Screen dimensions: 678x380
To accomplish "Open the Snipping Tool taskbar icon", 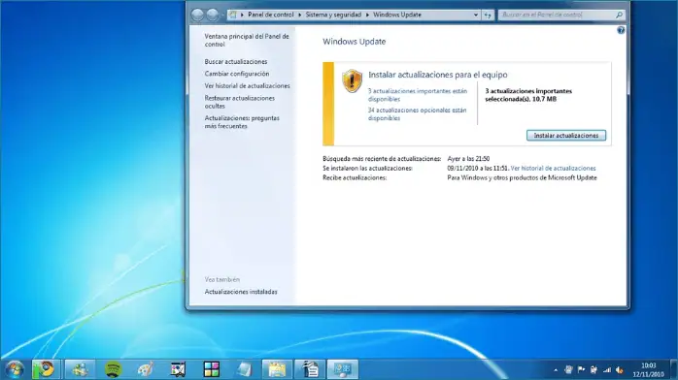I will (x=178, y=369).
